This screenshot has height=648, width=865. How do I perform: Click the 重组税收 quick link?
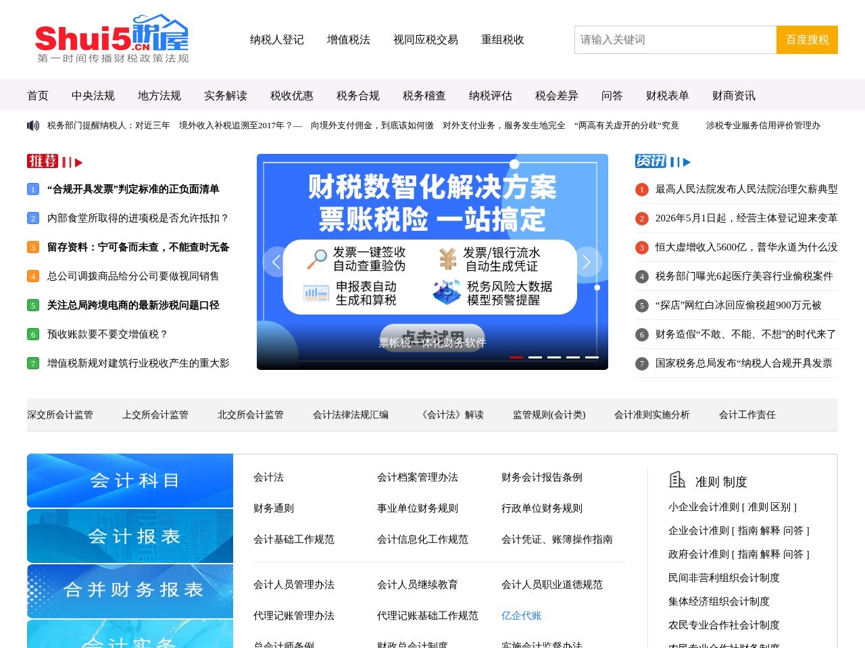pos(503,40)
